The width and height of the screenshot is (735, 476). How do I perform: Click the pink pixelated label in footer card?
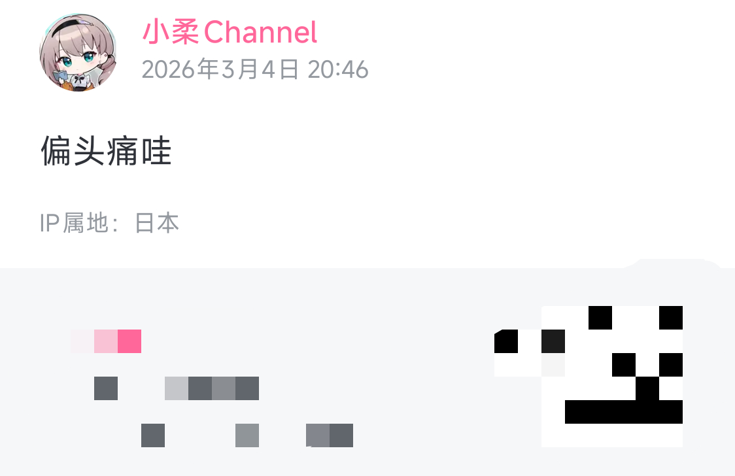106,341
